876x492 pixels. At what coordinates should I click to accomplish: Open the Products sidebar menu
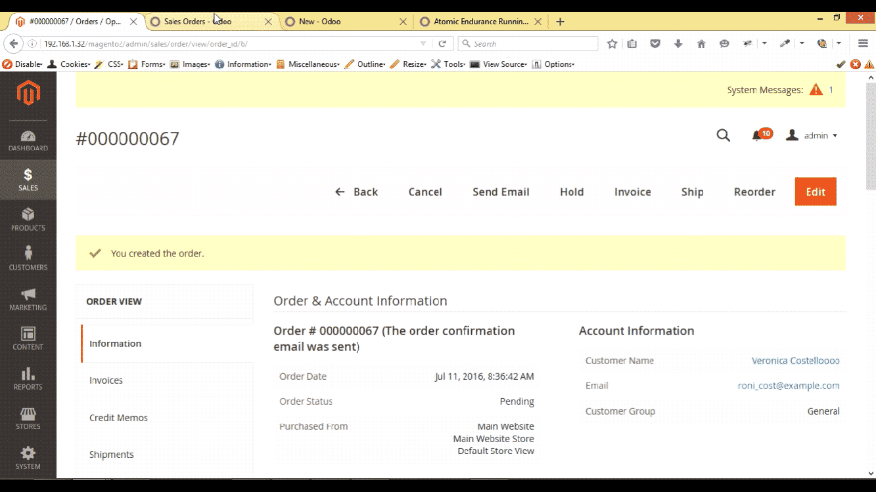coord(28,220)
